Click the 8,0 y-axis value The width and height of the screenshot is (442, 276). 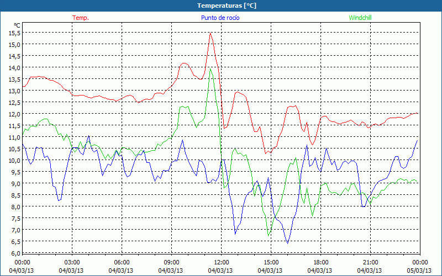click(16, 207)
